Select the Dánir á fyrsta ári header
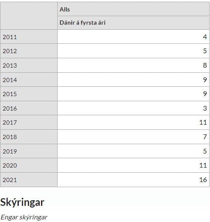This screenshot has height=222, width=210. coord(133,23)
